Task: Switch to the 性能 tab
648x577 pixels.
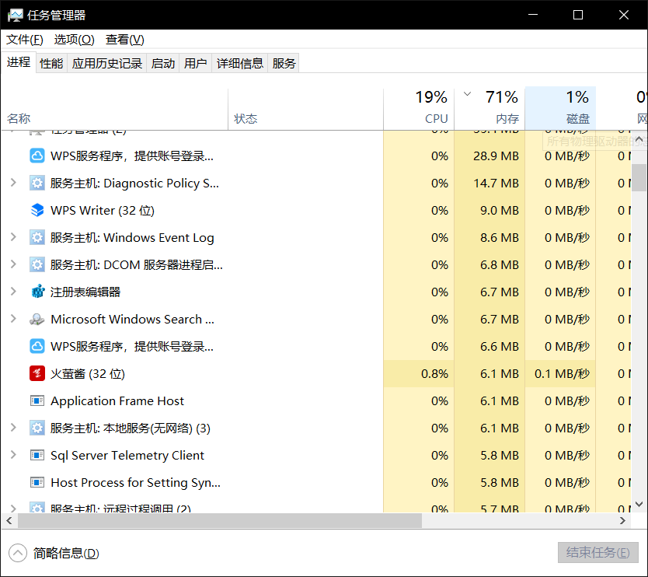Action: [51, 63]
